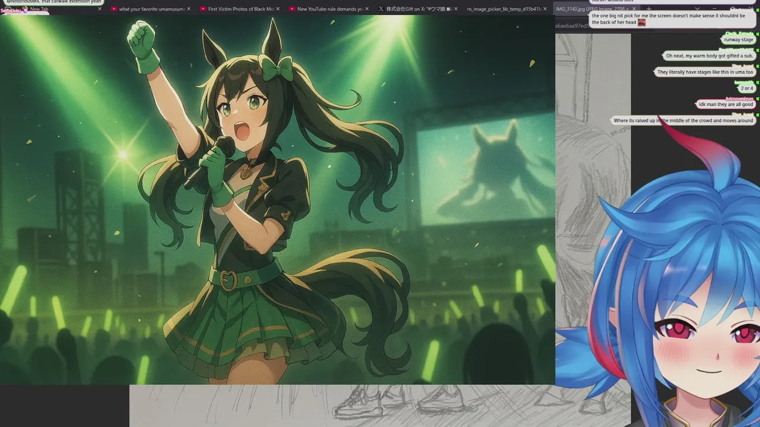Click 'that catwalk extension yeah' chat bubble
Screen dimensions: 760x427
(52, 2)
